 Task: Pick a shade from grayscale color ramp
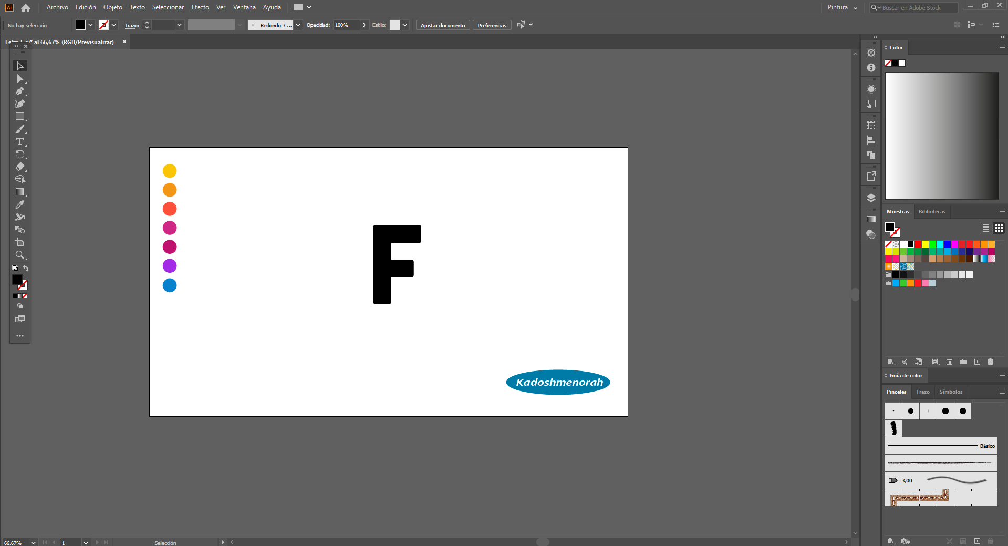coord(942,136)
